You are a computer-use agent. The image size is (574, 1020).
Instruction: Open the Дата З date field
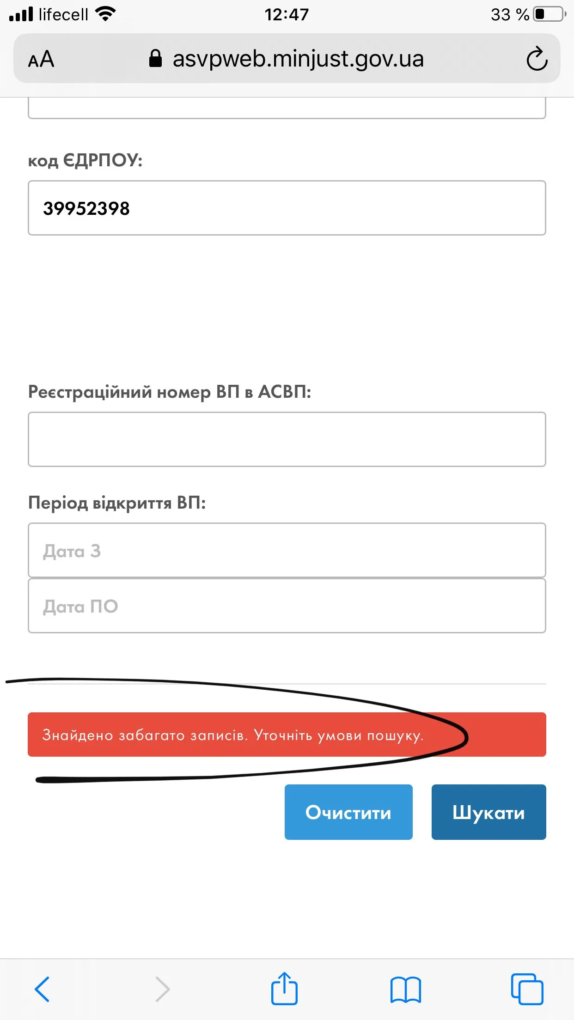tap(287, 550)
